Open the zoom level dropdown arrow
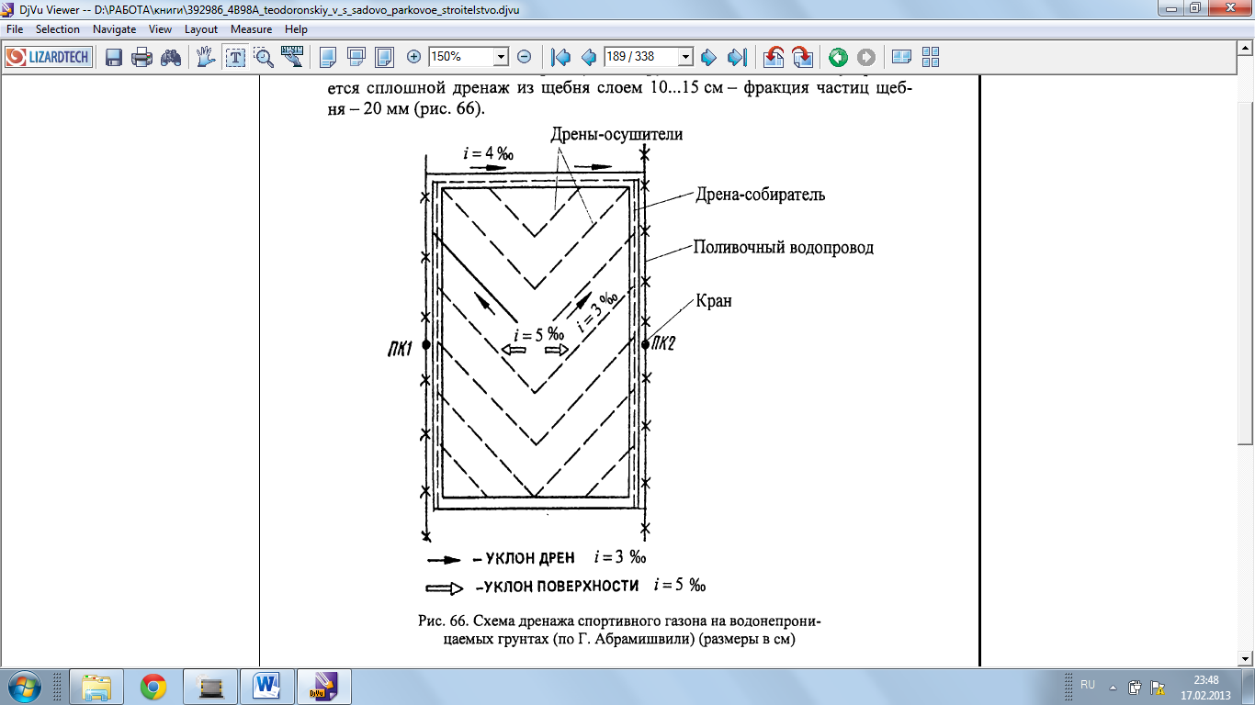 click(x=501, y=57)
